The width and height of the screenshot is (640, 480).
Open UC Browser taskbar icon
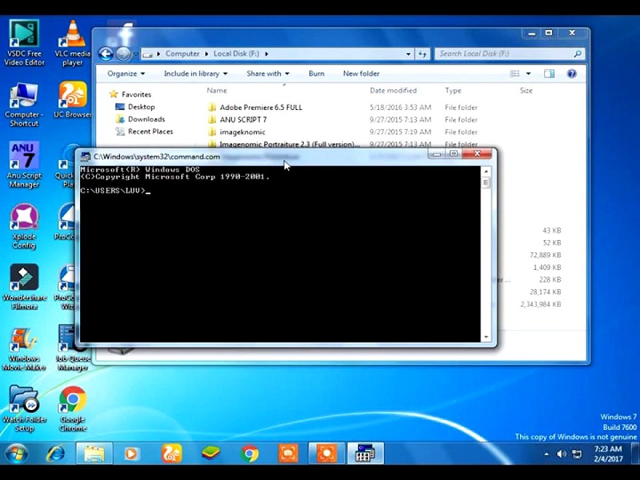point(171,453)
